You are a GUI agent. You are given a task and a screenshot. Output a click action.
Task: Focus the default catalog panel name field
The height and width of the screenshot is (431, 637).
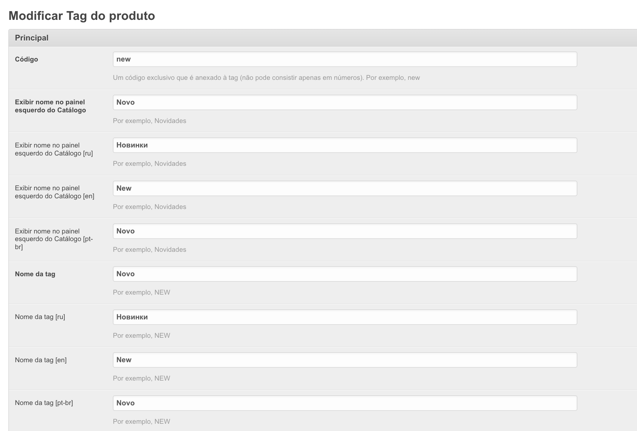pyautogui.click(x=345, y=102)
